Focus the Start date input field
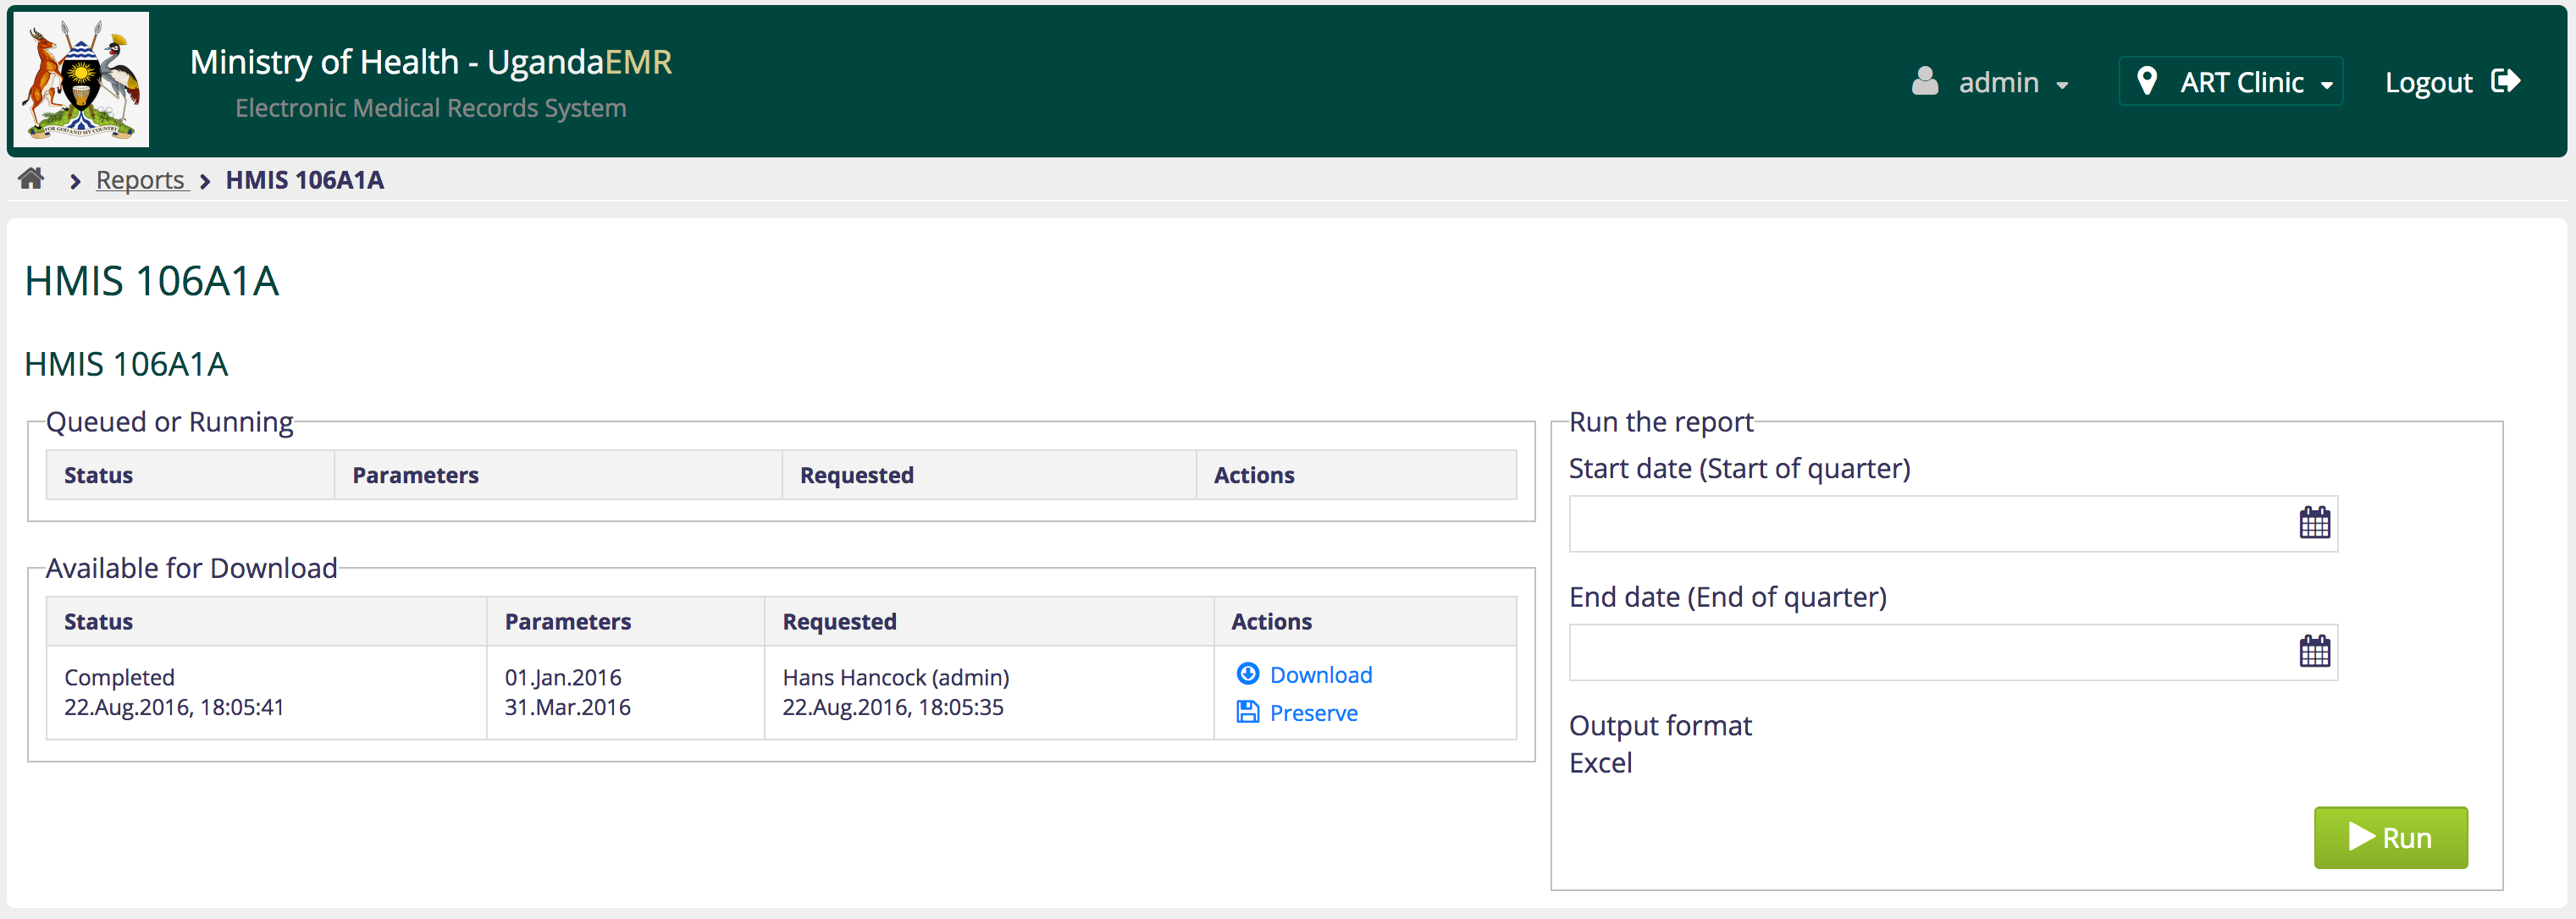Viewport: 2576px width, 919px height. 1928,524
